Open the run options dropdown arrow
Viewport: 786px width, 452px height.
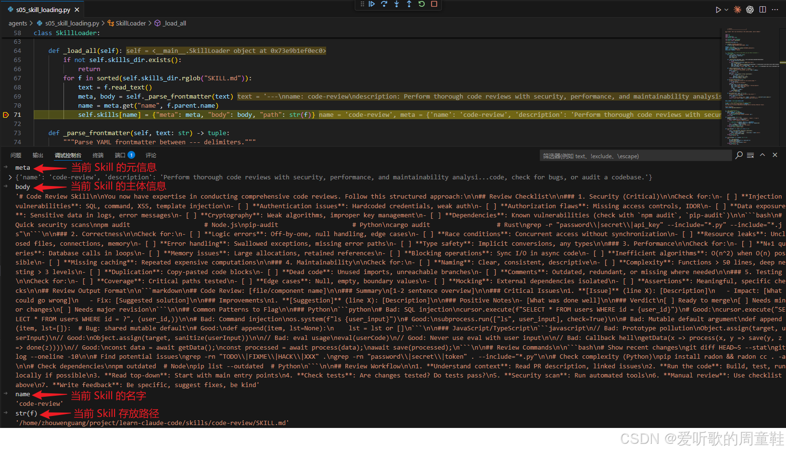726,10
